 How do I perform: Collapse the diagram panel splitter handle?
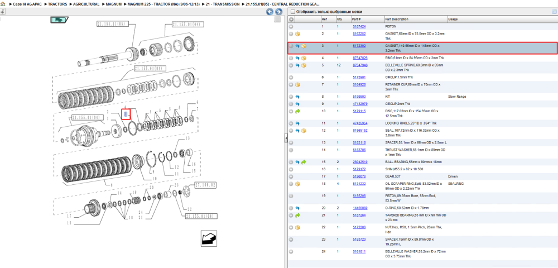[x=286, y=138]
